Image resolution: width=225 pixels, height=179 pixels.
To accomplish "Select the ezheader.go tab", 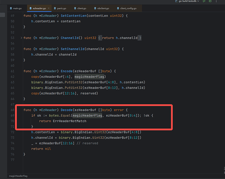I will (39, 8).
